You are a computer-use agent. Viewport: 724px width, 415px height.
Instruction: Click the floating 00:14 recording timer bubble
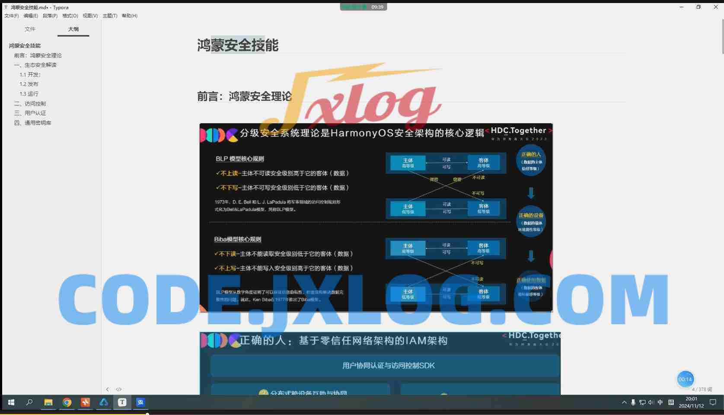[x=685, y=379]
